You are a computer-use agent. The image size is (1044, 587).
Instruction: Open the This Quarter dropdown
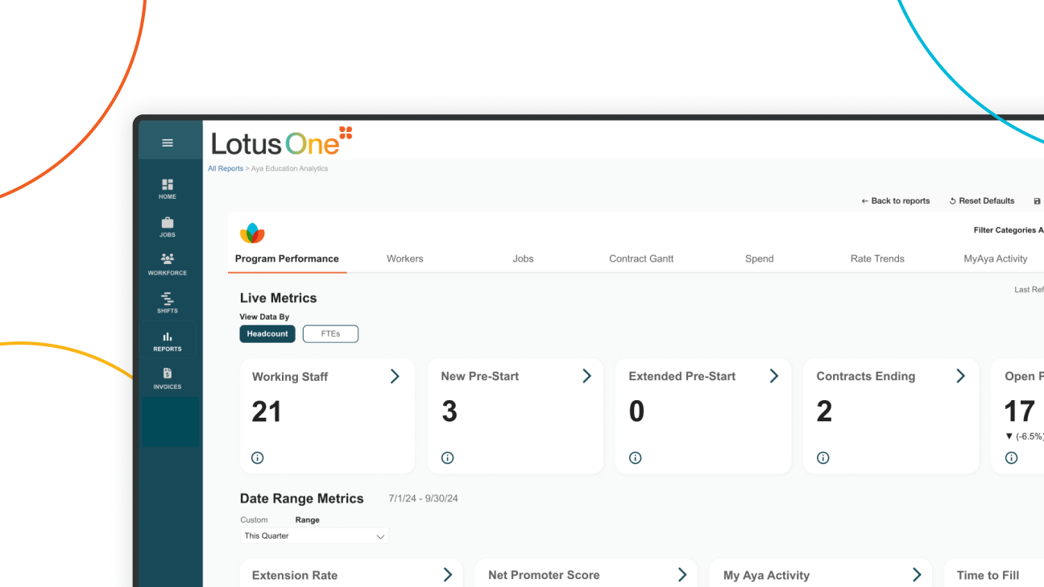314,535
